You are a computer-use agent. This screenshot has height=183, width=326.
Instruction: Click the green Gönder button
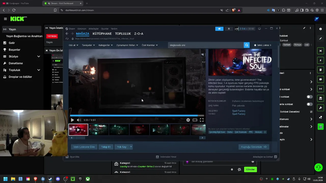click(250, 170)
